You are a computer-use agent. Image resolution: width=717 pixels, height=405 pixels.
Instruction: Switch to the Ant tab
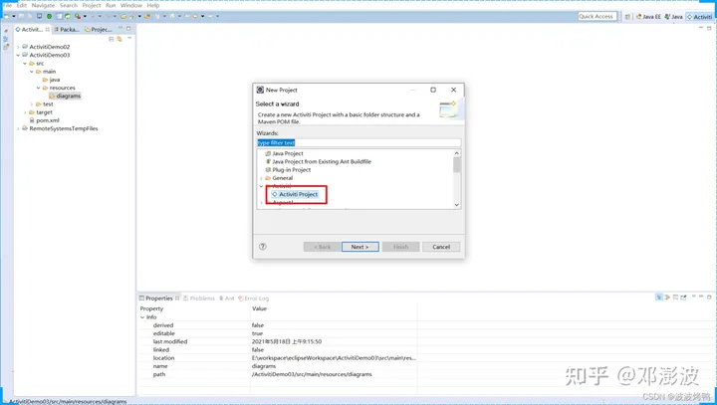click(x=226, y=299)
